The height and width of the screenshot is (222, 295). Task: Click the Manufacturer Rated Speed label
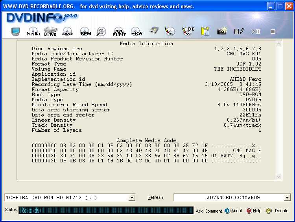coord(69,104)
